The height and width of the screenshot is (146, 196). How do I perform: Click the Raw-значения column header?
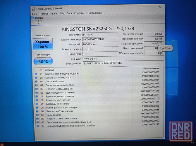(150, 68)
